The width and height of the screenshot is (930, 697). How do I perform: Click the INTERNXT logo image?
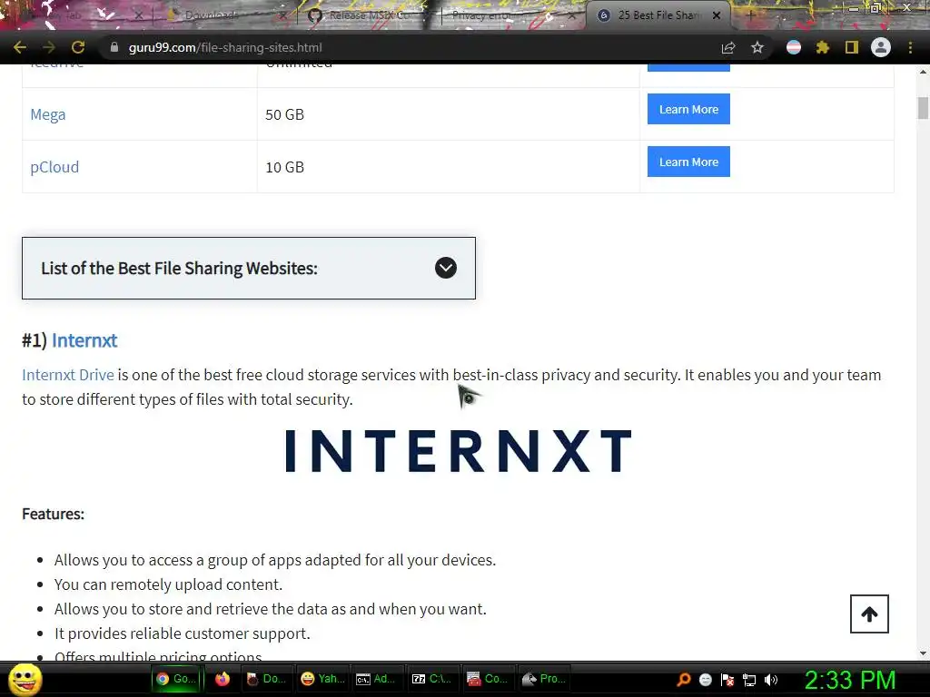tap(458, 451)
